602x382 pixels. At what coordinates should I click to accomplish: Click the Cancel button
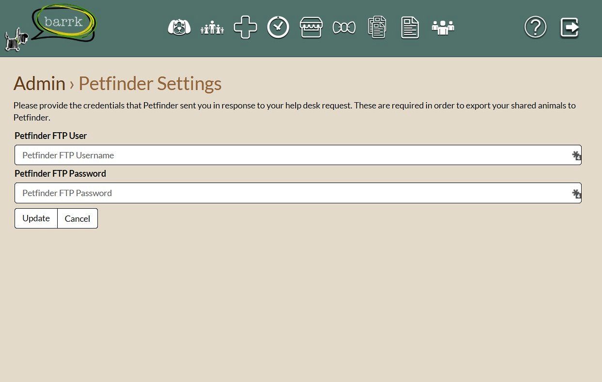tap(78, 218)
